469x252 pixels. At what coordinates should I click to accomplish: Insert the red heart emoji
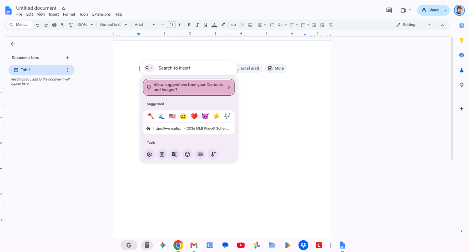pyautogui.click(x=194, y=116)
